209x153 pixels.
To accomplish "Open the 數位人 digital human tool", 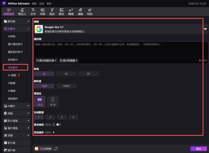I will (x=22, y=12).
